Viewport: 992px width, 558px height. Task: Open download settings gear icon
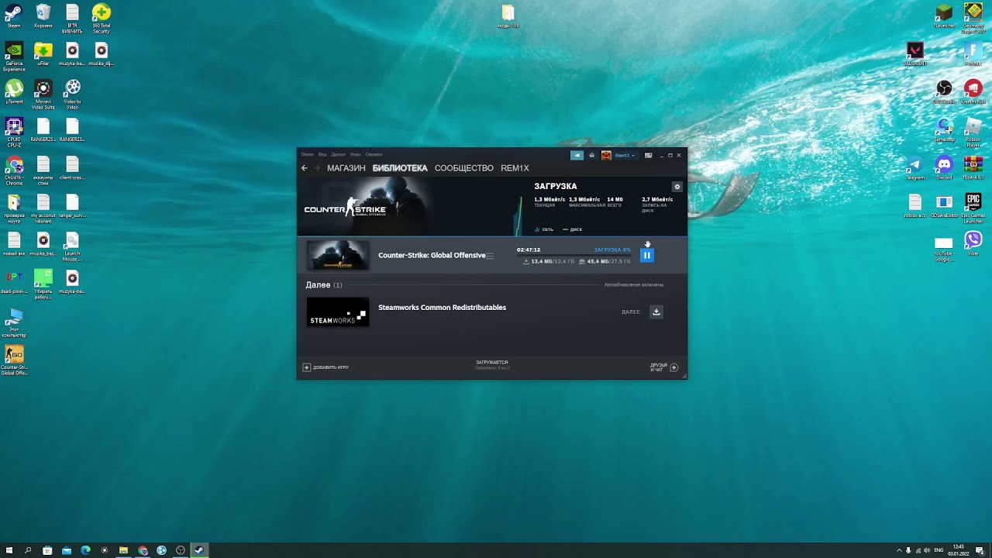click(x=677, y=187)
